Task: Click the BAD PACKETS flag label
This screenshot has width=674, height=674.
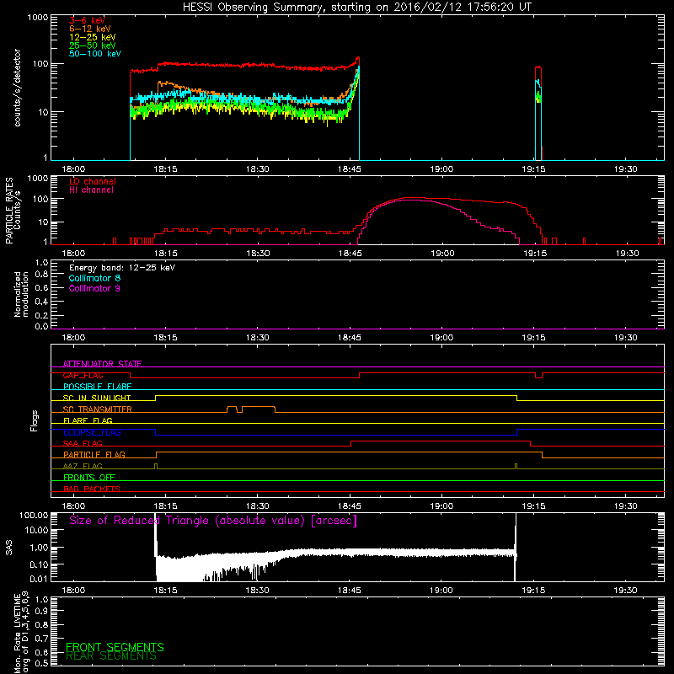Action: coord(92,489)
